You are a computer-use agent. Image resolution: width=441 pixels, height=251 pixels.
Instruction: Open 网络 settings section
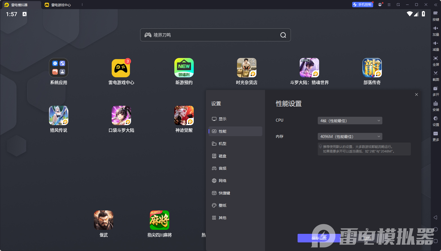(x=235, y=181)
